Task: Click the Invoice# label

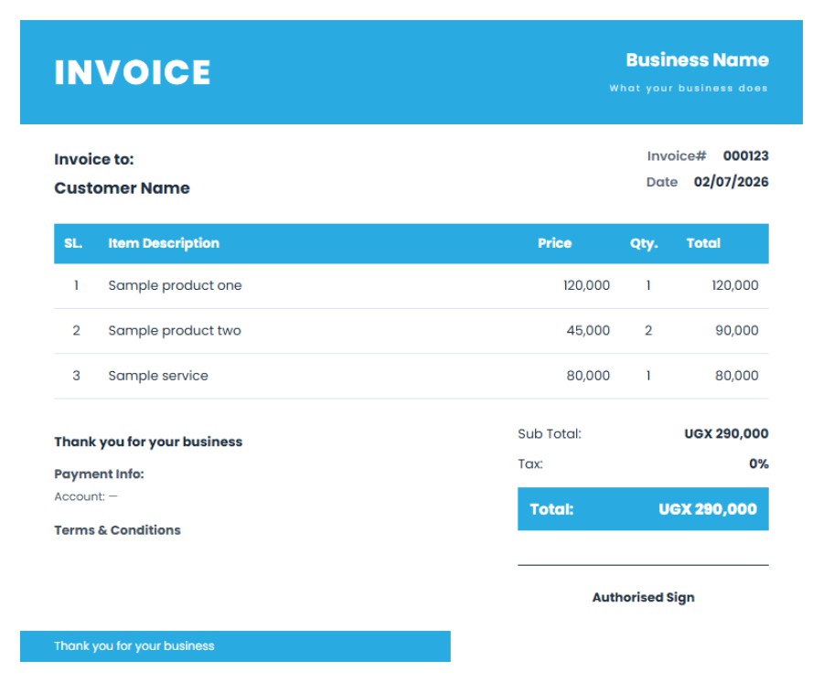Action: [677, 155]
